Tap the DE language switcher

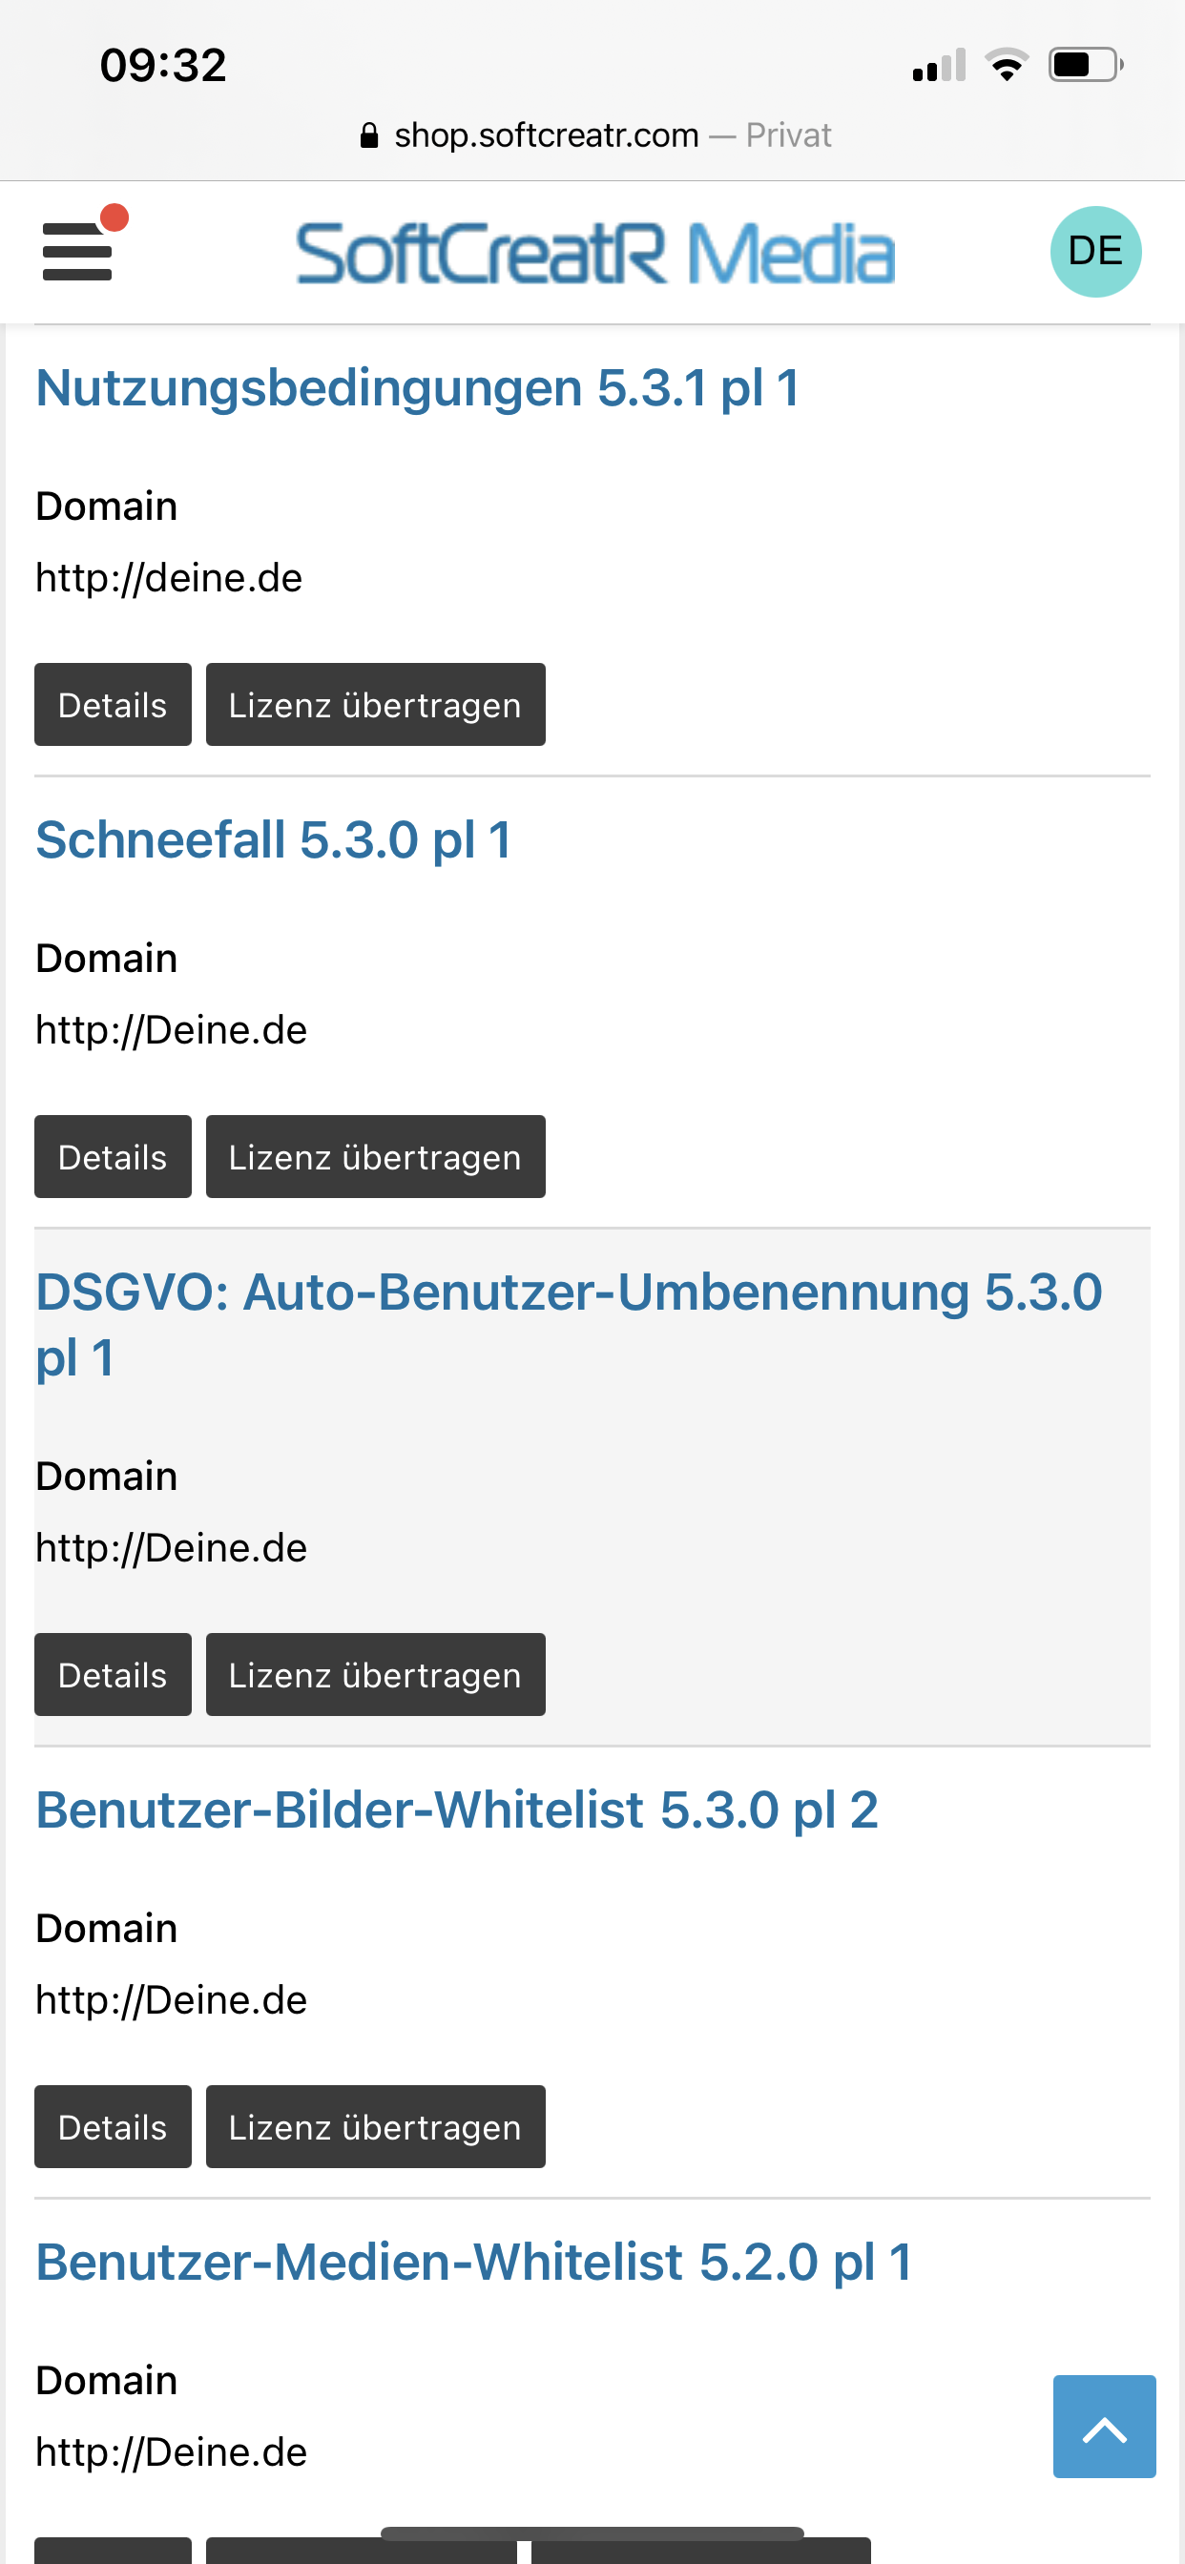(1094, 251)
